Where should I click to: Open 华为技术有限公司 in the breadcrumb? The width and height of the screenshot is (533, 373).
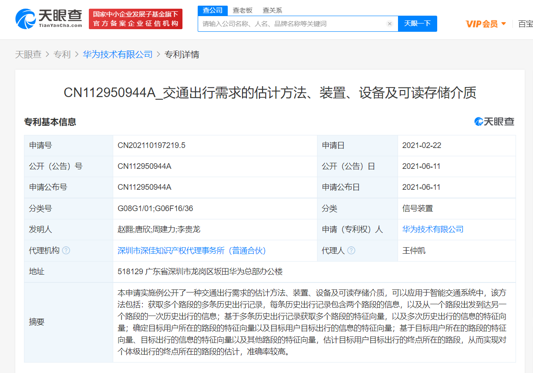[x=118, y=54]
